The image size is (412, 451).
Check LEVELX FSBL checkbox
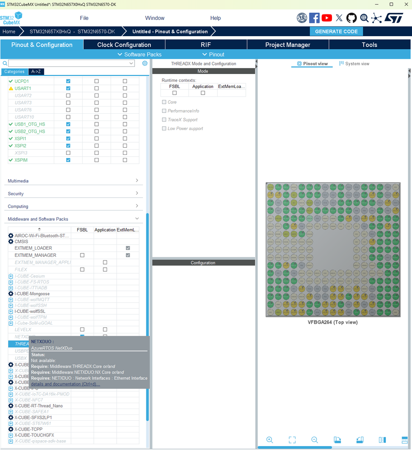click(x=82, y=329)
